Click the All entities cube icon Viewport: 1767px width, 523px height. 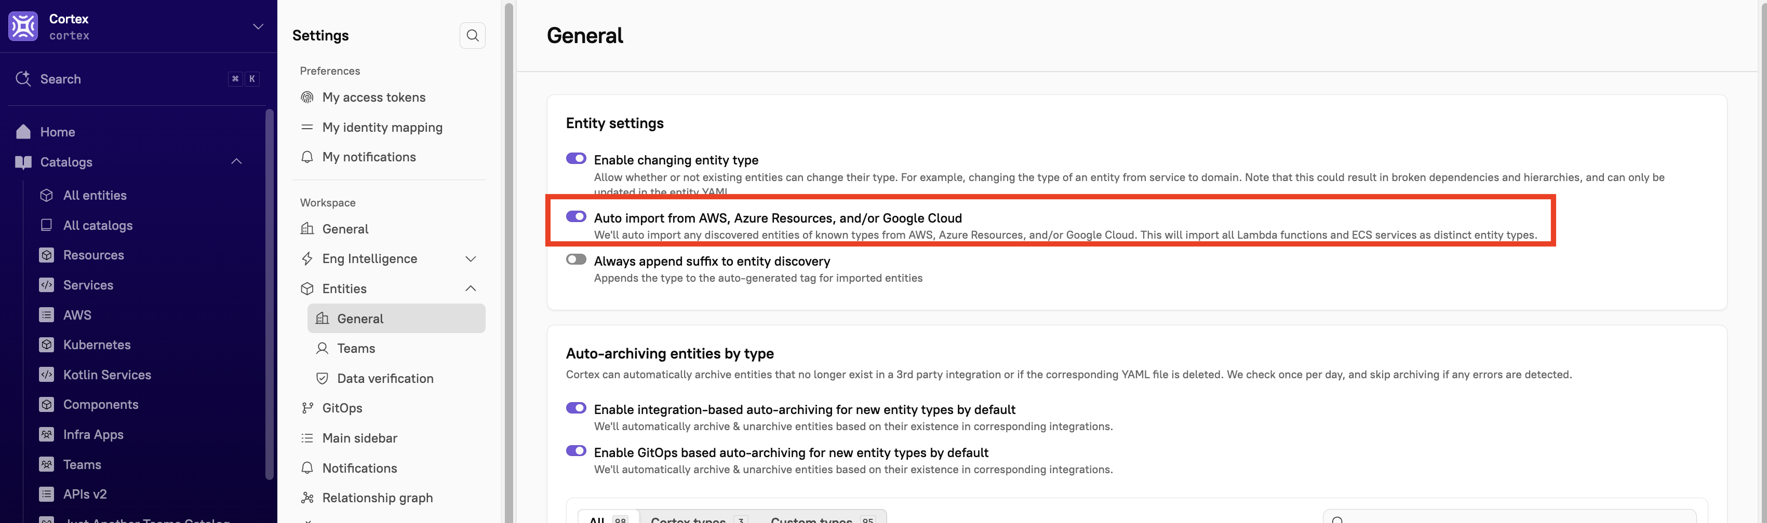pos(47,196)
